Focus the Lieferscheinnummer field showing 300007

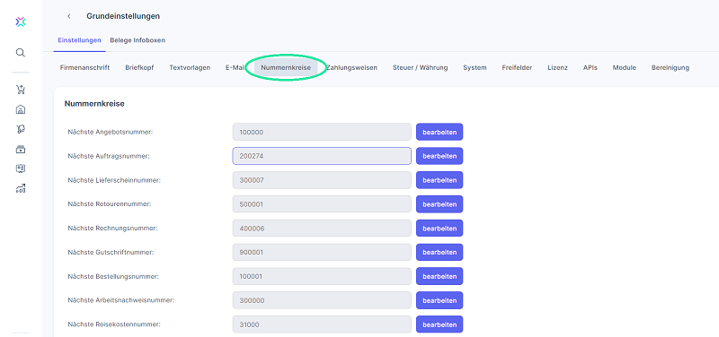point(322,180)
